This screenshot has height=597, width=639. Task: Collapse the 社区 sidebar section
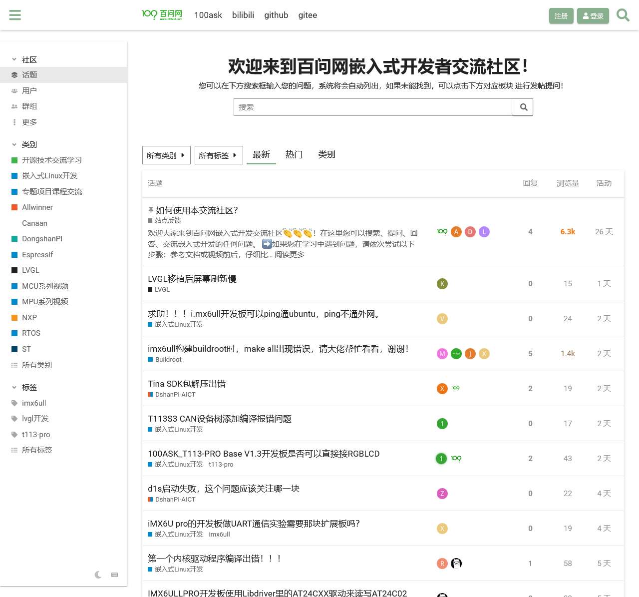(x=14, y=59)
